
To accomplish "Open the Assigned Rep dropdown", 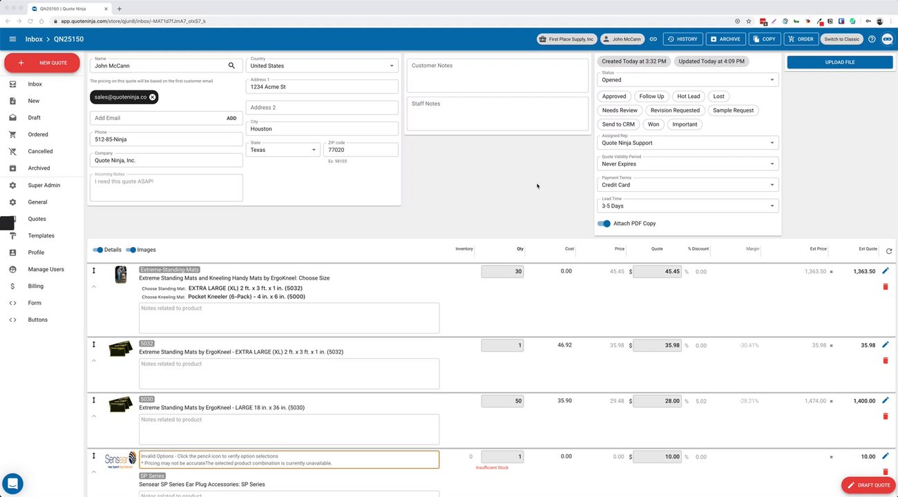I will coord(687,142).
